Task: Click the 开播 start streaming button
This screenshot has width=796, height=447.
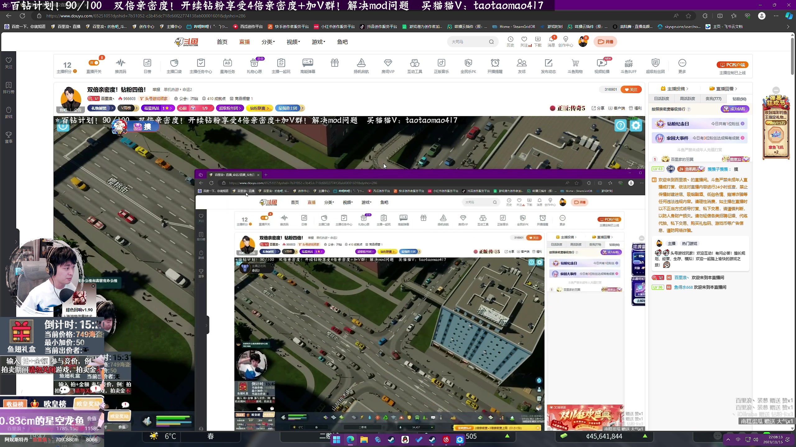Action: (x=605, y=42)
